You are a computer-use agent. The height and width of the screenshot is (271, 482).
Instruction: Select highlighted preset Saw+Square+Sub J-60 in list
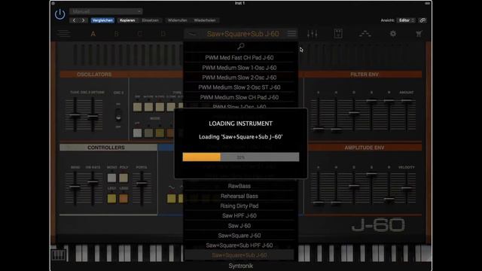pos(239,255)
